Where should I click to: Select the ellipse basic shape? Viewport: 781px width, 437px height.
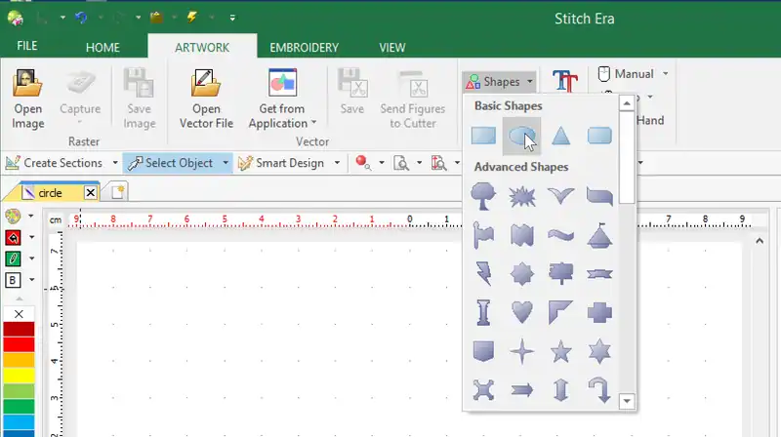pyautogui.click(x=521, y=137)
